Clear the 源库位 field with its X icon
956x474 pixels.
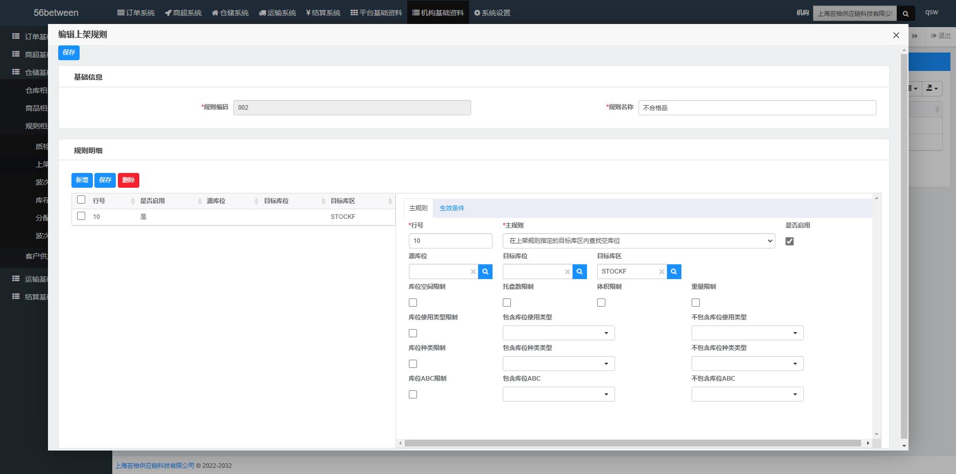click(x=473, y=272)
